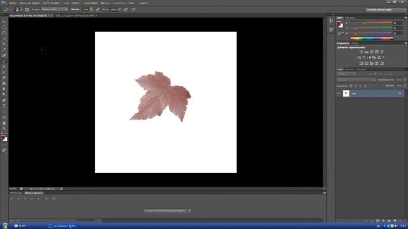The image size is (408, 229).
Task: Switch to the Образцы tab
Action: [x=351, y=18]
